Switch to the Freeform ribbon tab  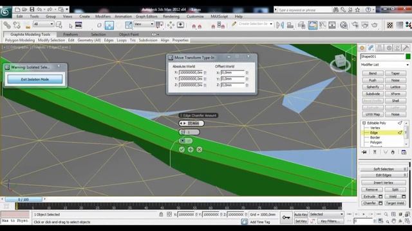coord(71,35)
